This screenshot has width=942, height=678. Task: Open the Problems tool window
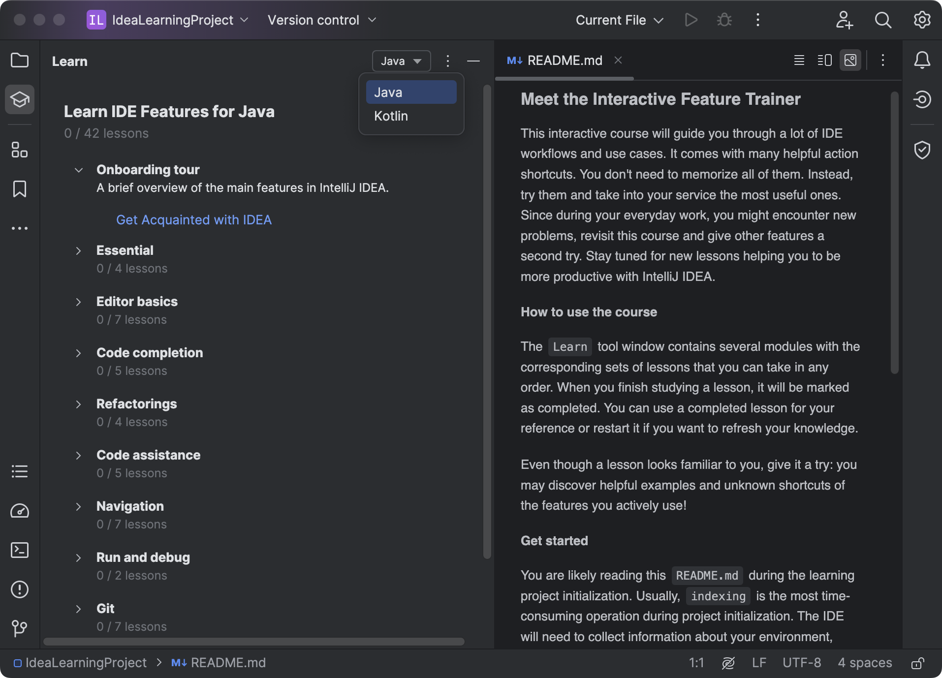[19, 589]
